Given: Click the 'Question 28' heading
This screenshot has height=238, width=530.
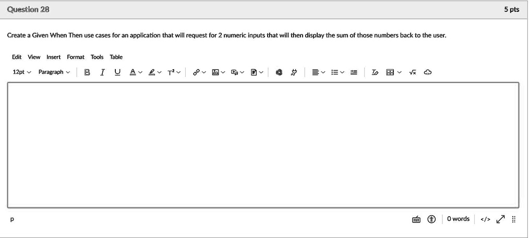Looking at the screenshot, I should coord(28,9).
